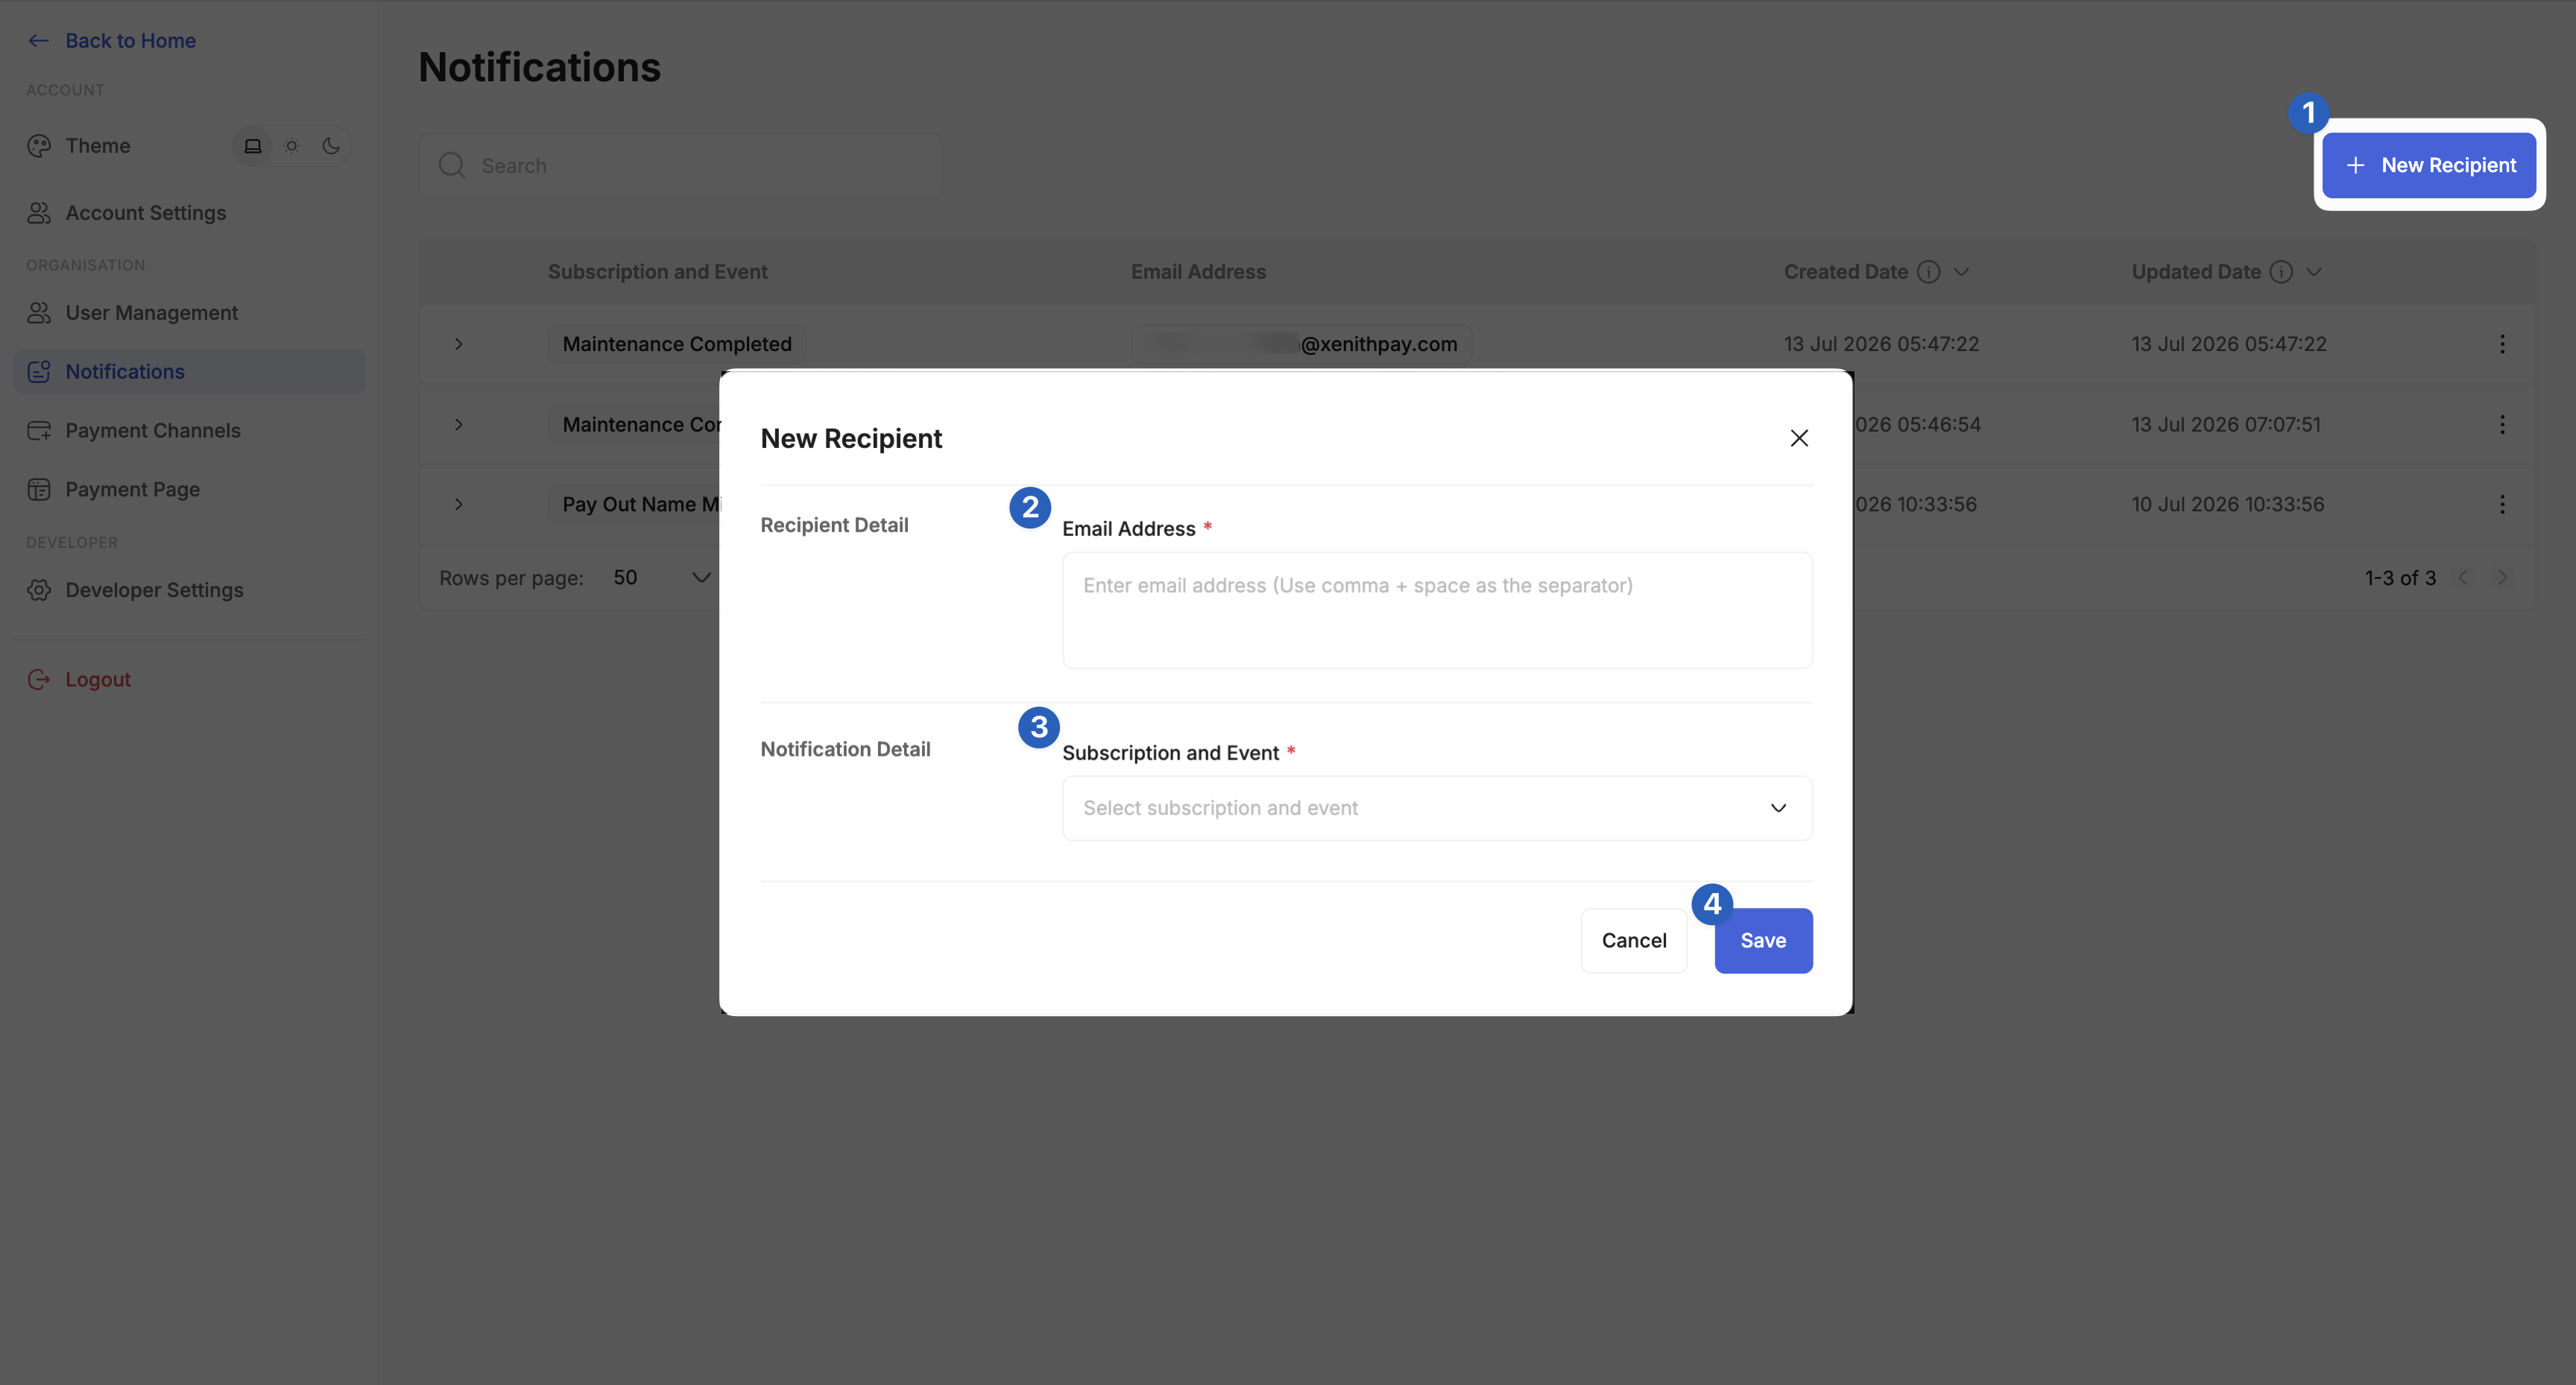
Task: Click the Back to Home arrow icon
Action: click(x=39, y=41)
